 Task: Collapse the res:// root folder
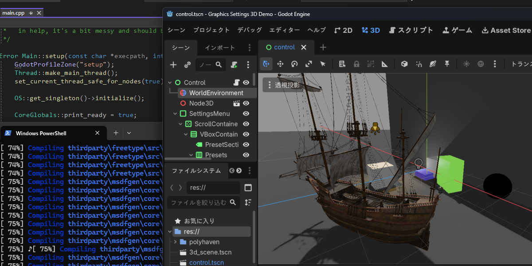click(170, 231)
